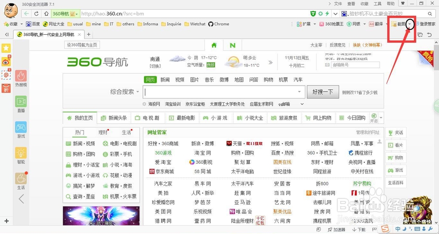Viewport: 439px width, 234px height.
Task: Switch to the 电视剧 category tab
Action: point(148,118)
